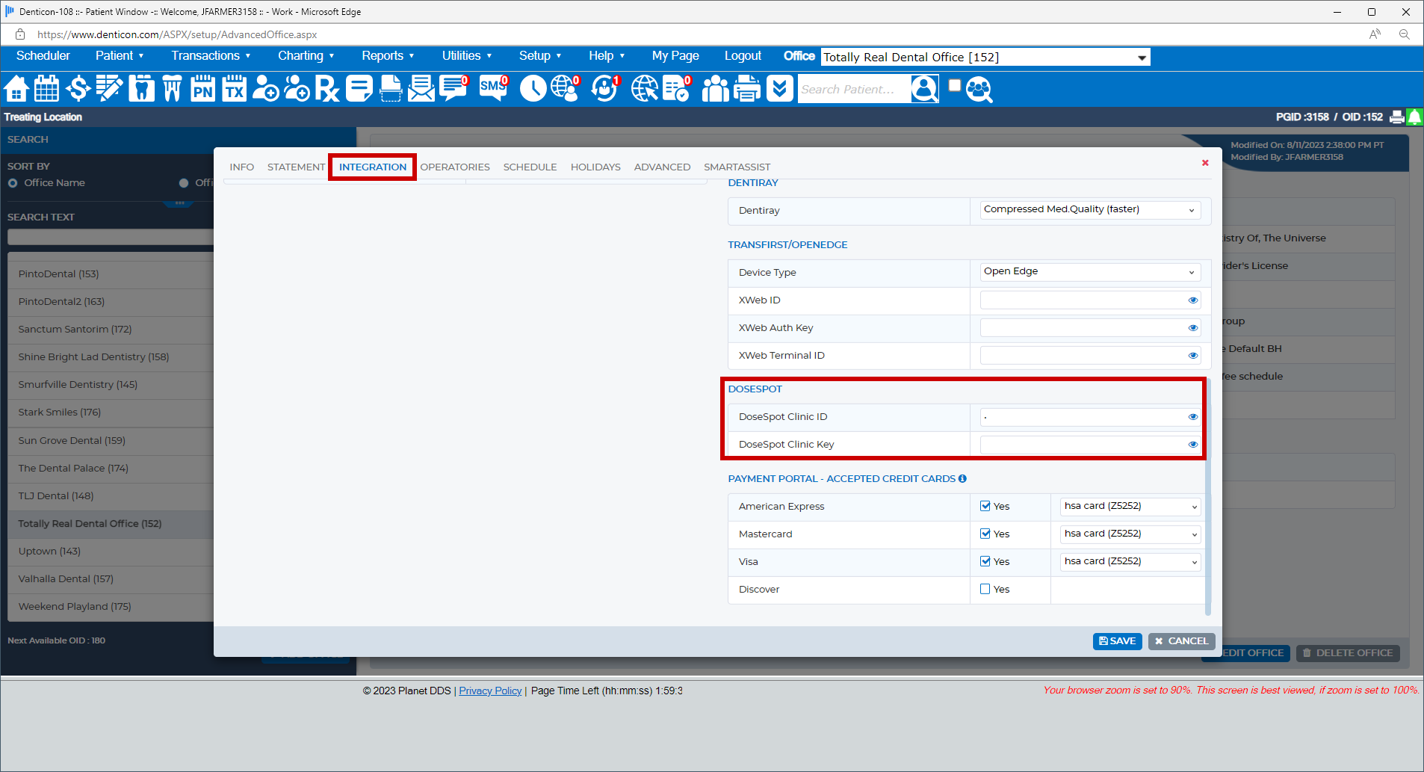Open the Rx prescription icon

[x=326, y=89]
